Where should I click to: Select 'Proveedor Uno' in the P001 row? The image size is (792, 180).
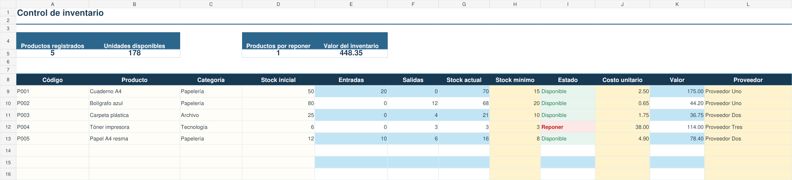[x=748, y=91]
